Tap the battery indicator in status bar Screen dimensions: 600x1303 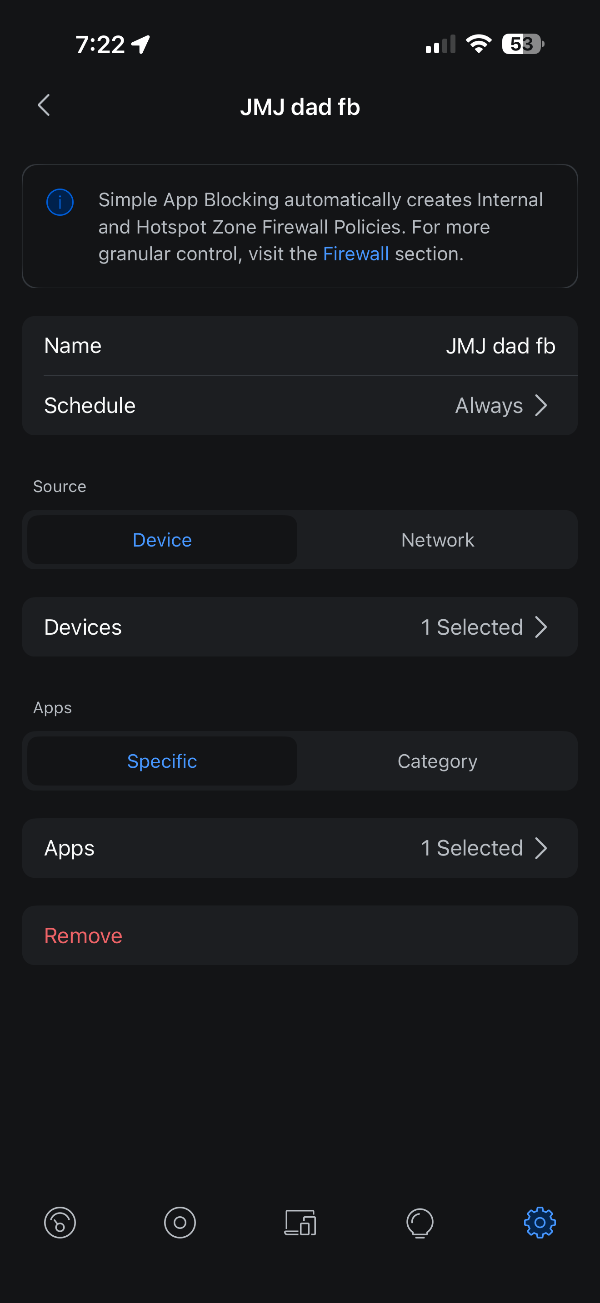point(523,44)
